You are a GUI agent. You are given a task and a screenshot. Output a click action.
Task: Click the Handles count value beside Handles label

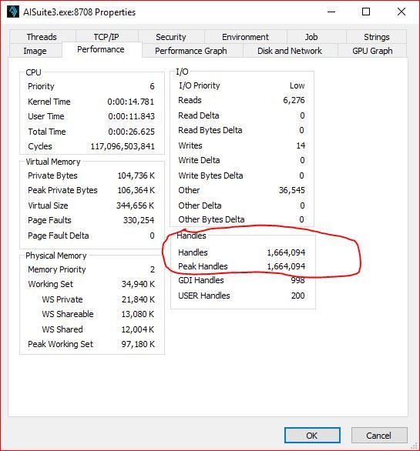pos(286,252)
